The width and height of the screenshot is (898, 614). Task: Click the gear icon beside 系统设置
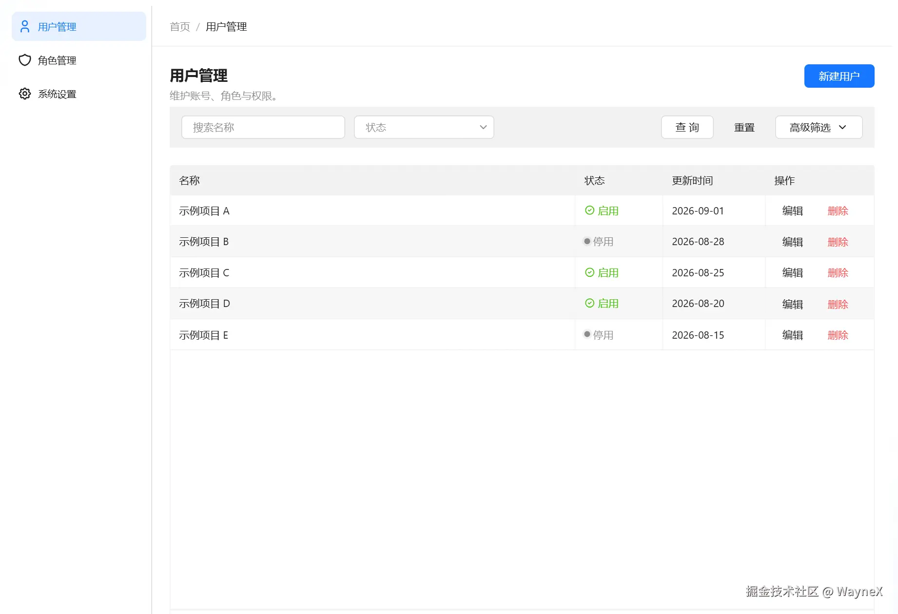[x=25, y=94]
